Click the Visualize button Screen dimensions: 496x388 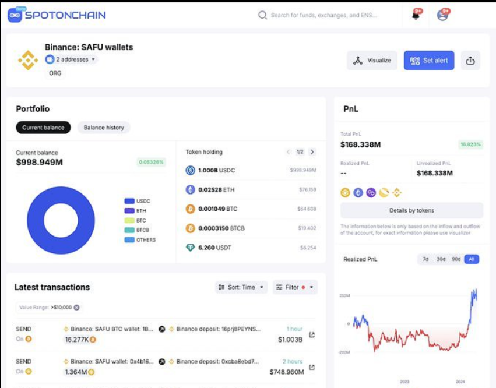tap(372, 61)
